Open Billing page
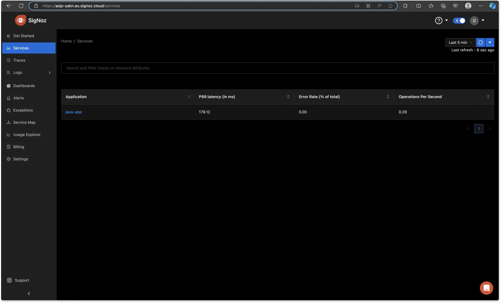 tap(29, 147)
